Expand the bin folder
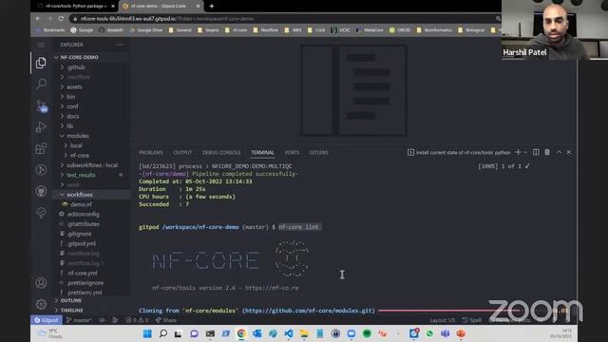 tap(91, 97)
